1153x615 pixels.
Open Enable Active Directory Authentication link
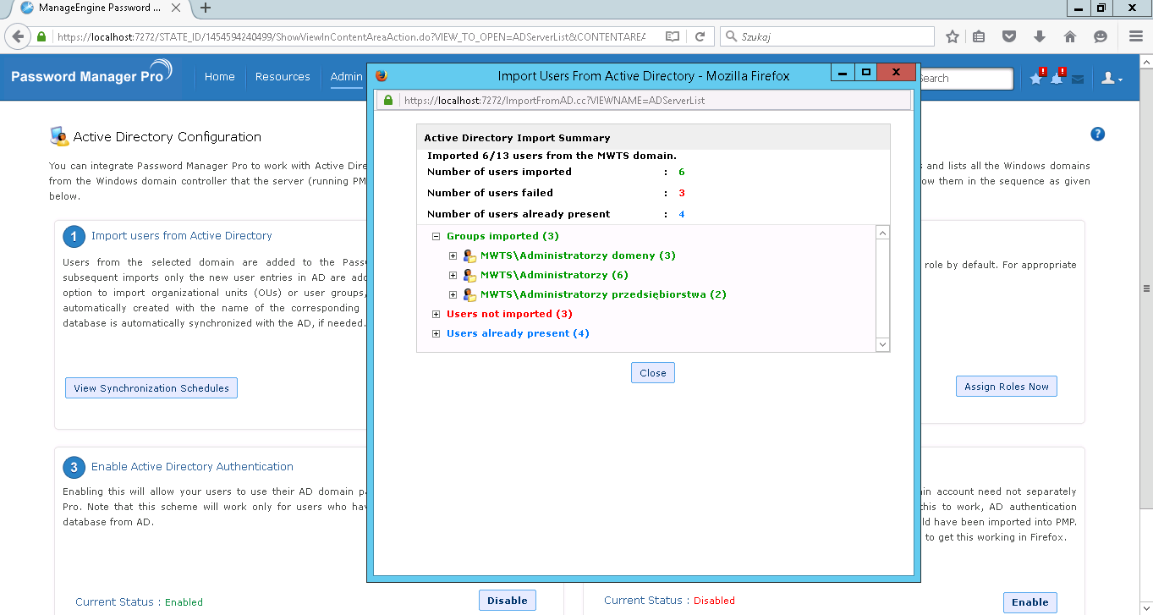pyautogui.click(x=192, y=467)
